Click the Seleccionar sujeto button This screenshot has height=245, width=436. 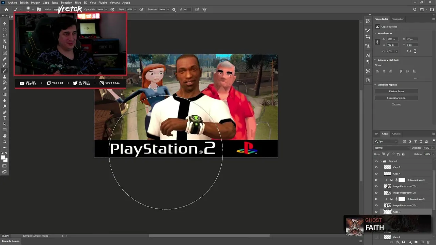396,98
